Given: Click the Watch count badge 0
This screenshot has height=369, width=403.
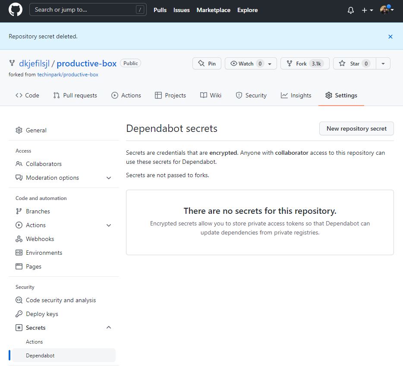Looking at the screenshot, I should pyautogui.click(x=260, y=63).
